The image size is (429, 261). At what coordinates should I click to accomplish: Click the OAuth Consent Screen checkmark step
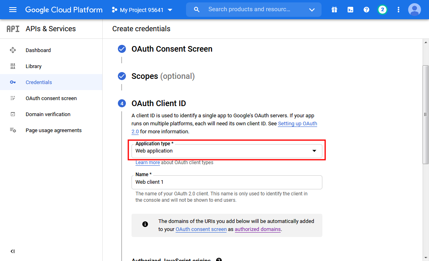coord(122,49)
